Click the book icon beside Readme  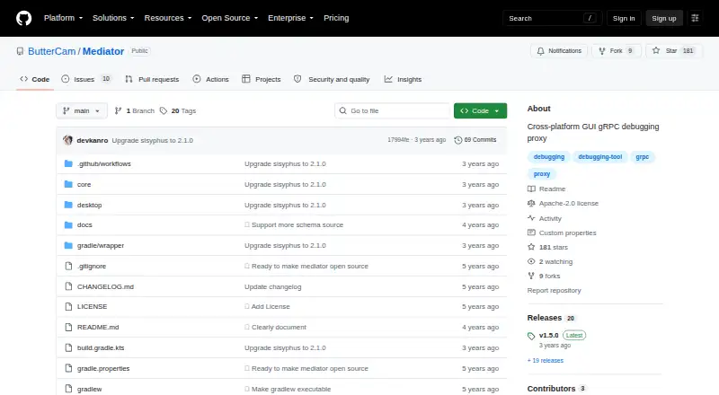[531, 189]
